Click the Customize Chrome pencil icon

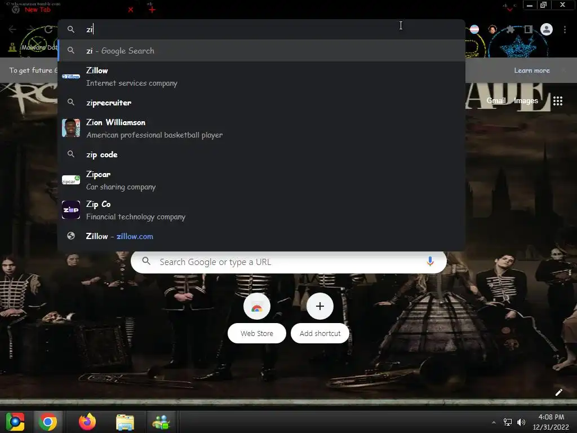click(x=558, y=392)
